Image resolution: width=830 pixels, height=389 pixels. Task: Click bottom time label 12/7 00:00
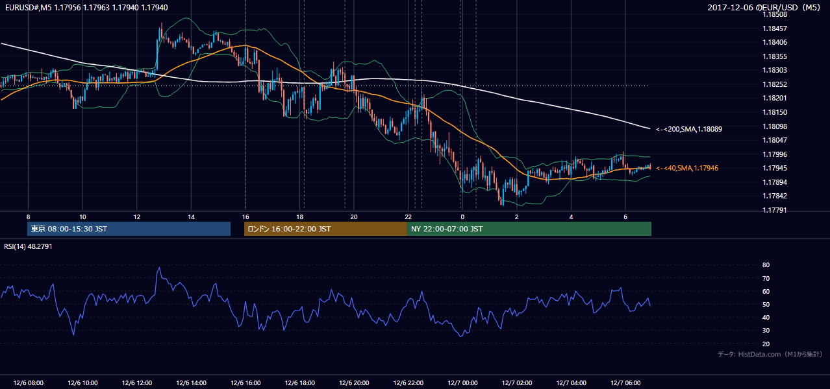point(462,383)
